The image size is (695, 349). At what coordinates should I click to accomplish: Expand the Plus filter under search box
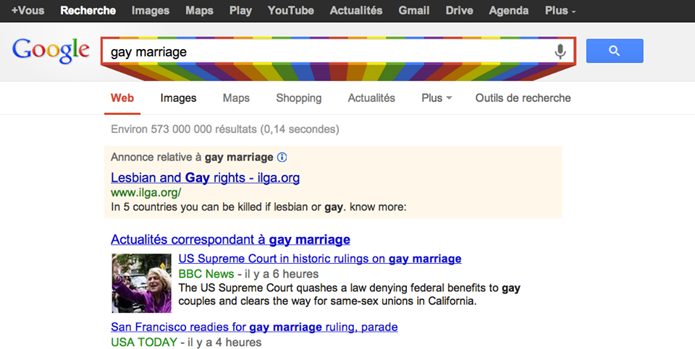pyautogui.click(x=436, y=98)
